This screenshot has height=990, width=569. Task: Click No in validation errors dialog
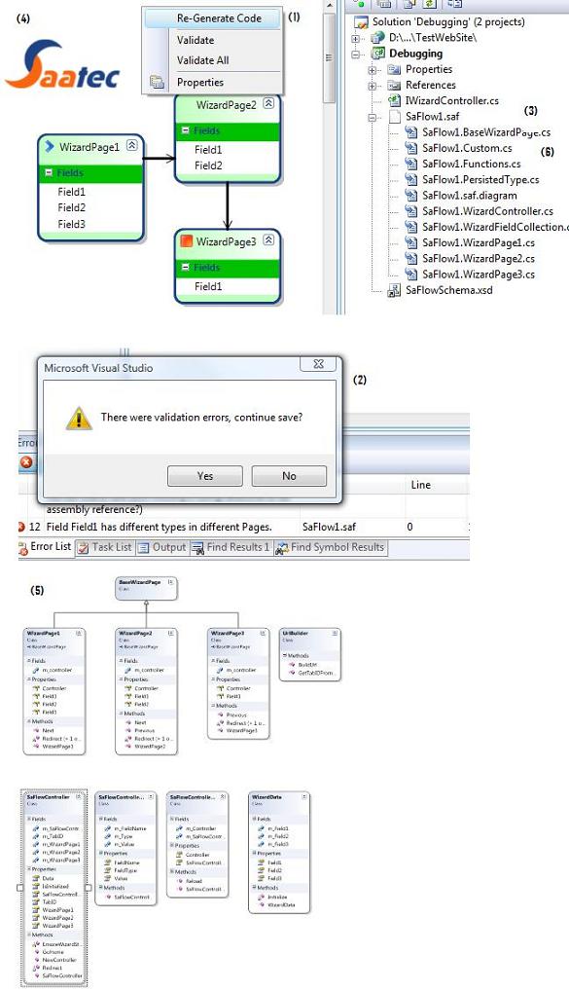[x=289, y=476]
